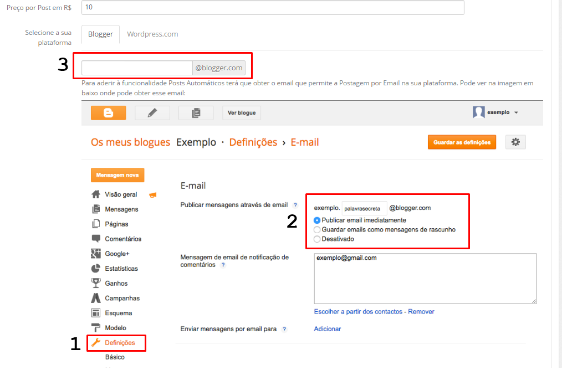
Task: Open Campanhas in the sidebar
Action: pos(122,298)
